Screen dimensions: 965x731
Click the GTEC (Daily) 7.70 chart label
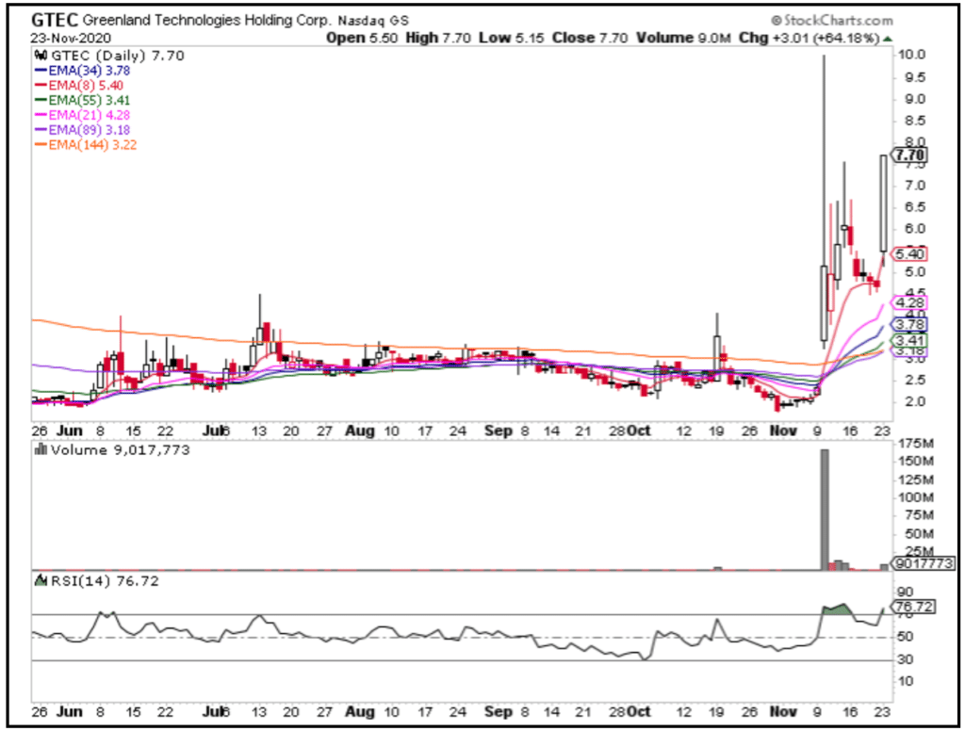pyautogui.click(x=117, y=56)
